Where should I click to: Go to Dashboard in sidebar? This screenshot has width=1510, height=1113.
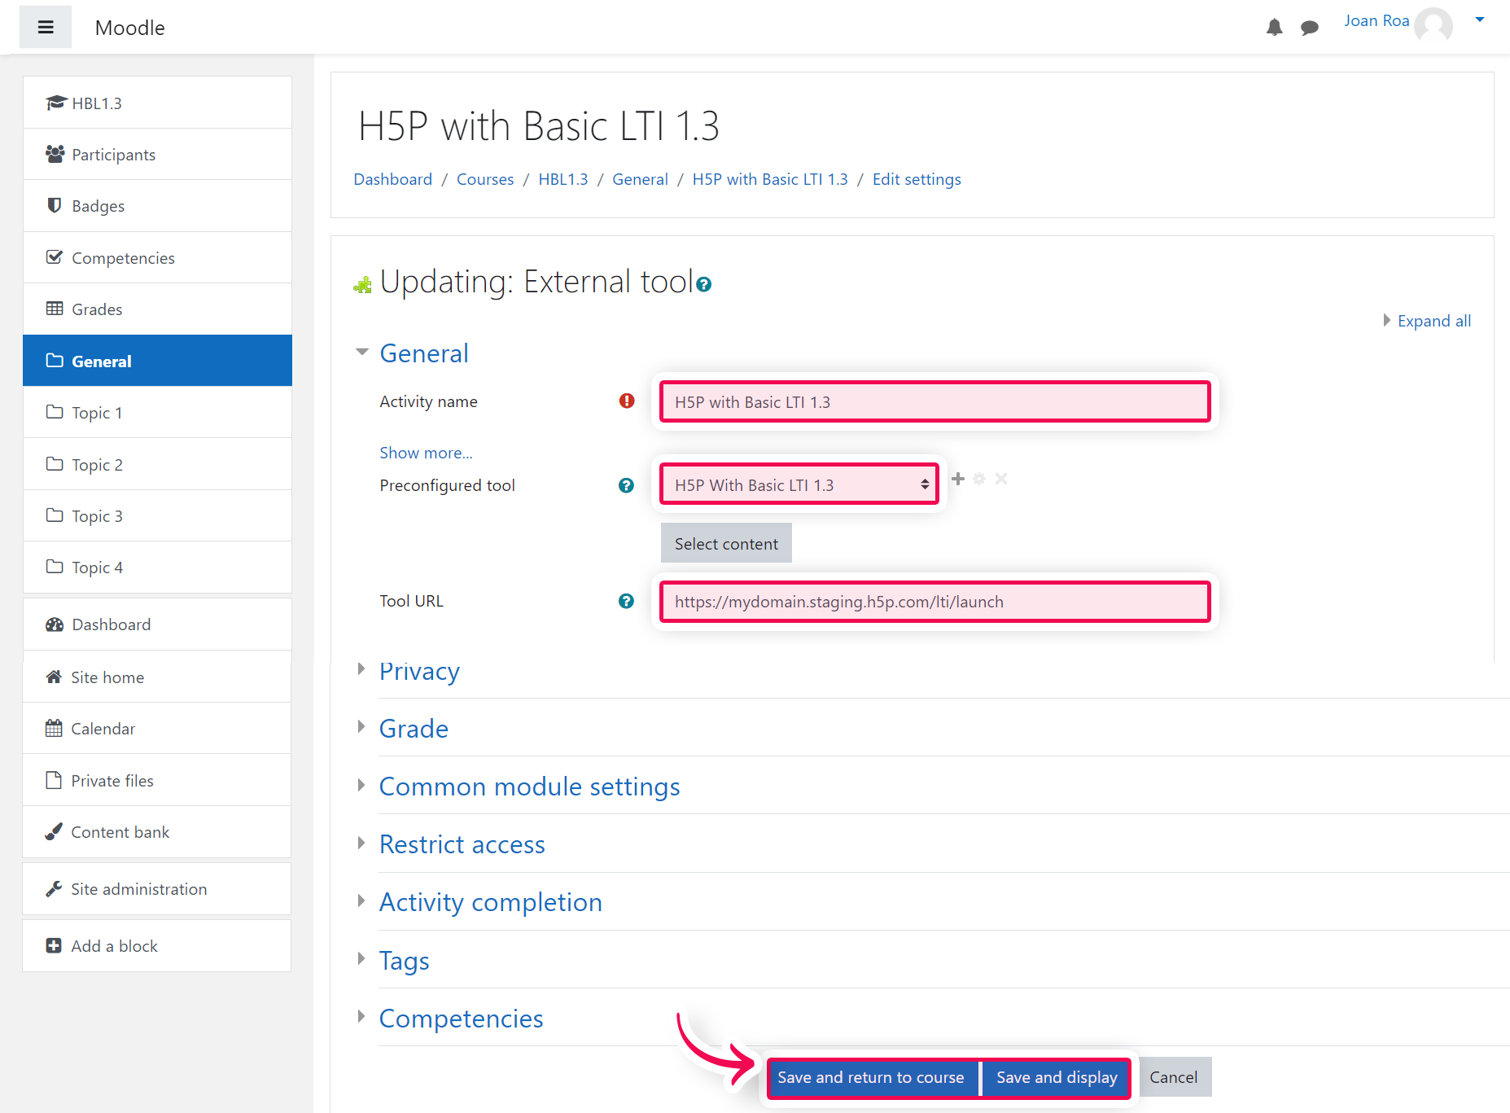point(157,624)
